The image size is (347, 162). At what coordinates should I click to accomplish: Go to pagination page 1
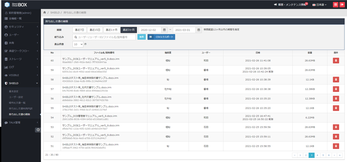pos(300,155)
